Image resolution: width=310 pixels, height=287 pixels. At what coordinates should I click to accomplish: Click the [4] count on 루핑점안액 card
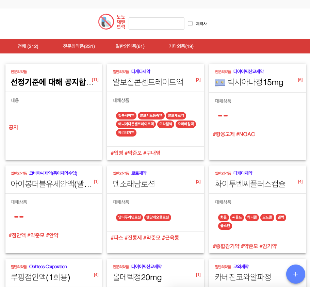[x=96, y=275]
